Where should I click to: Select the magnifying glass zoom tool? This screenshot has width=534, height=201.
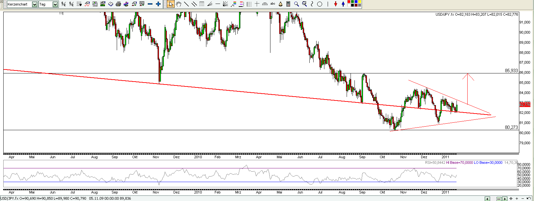(x=296, y=4)
